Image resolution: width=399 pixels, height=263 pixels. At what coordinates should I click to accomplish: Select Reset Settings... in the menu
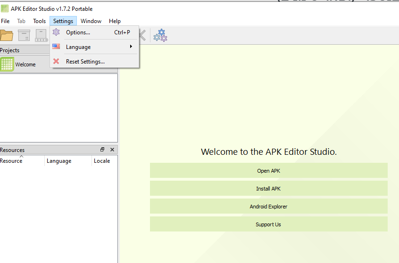85,62
